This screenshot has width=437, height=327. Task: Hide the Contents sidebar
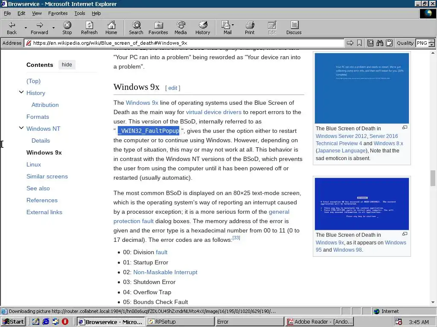(x=67, y=65)
